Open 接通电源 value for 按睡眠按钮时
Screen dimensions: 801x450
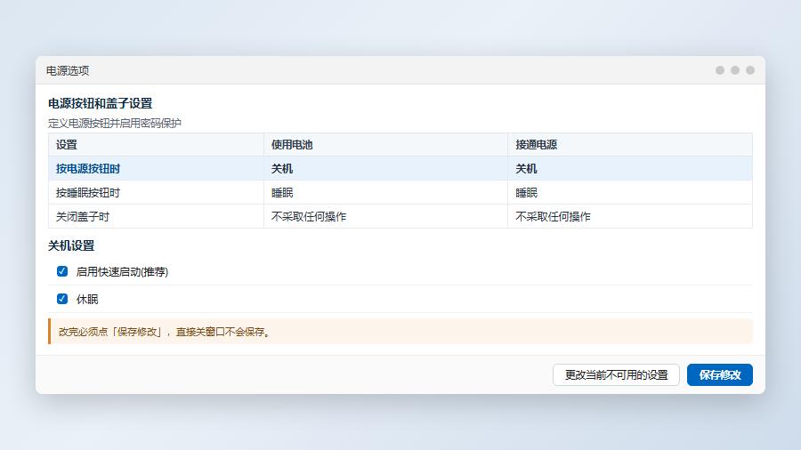click(526, 192)
